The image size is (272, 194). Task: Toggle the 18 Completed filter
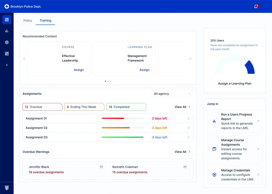(126, 107)
